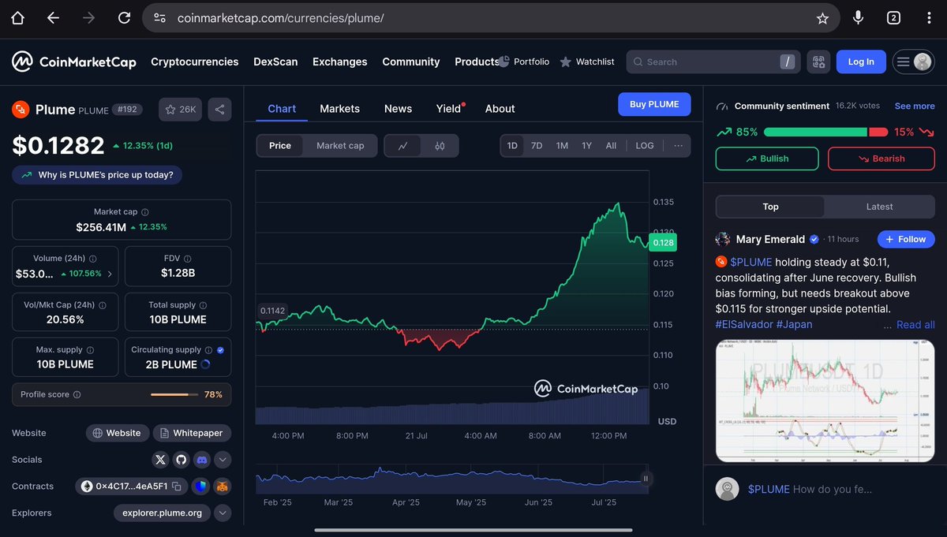This screenshot has width=947, height=537.
Task: Vote Bearish on sentiment
Action: tap(880, 158)
